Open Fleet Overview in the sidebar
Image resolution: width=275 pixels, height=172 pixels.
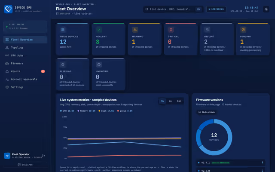coord(25,40)
